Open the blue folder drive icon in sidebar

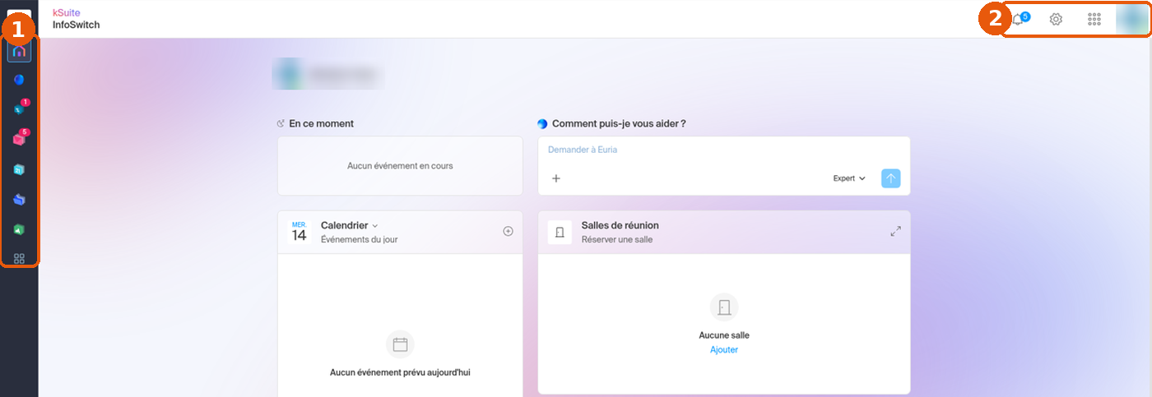[20, 200]
